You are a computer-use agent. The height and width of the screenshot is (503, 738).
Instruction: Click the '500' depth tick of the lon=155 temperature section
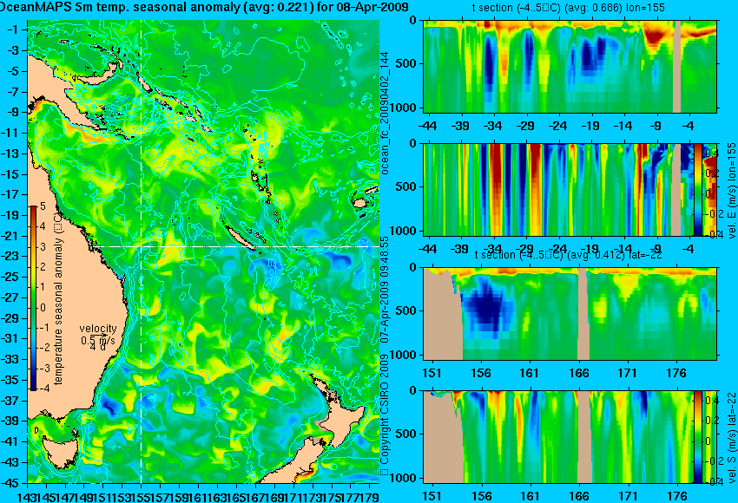click(x=406, y=63)
